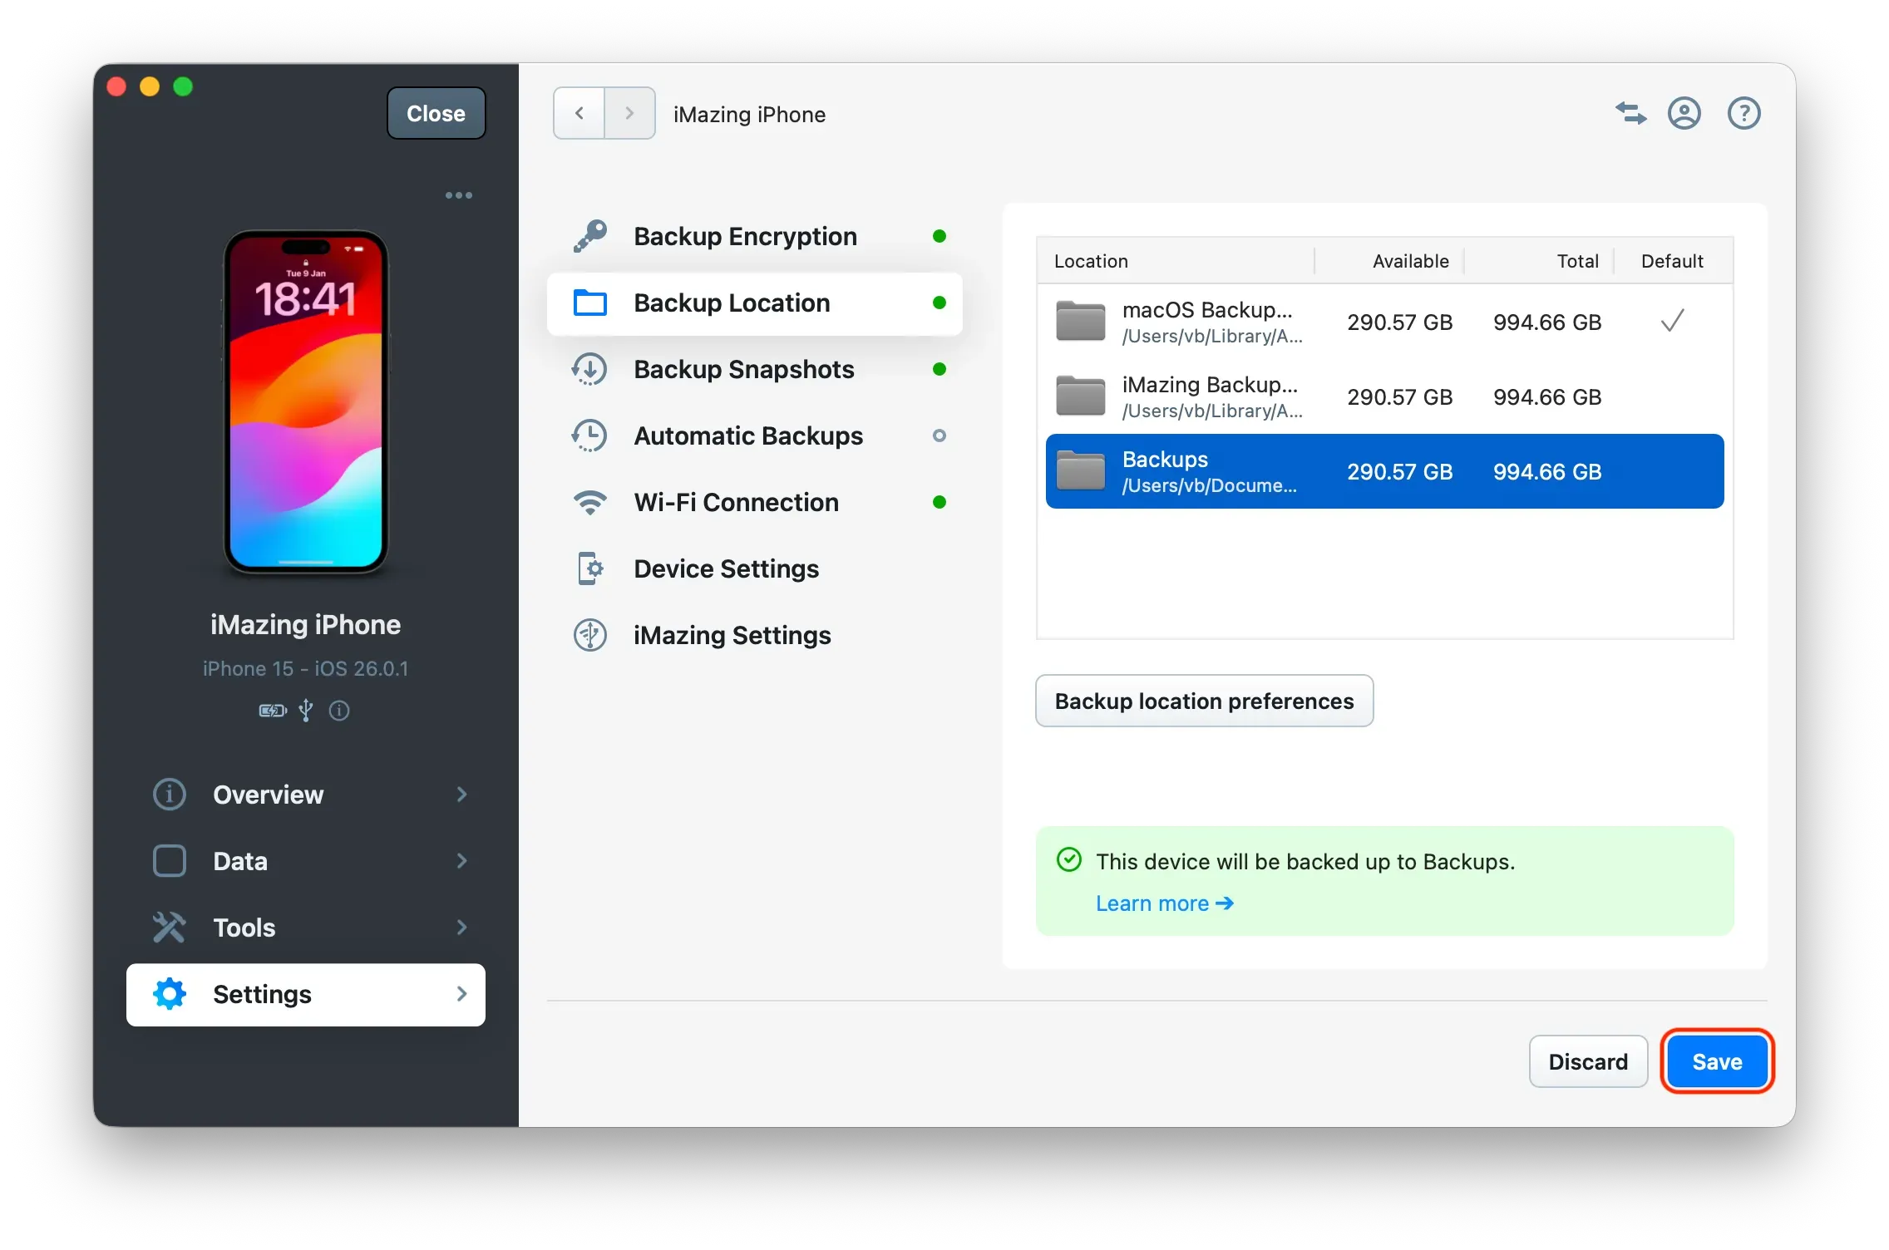
Task: Open Backup Encryption settings via the key icon
Action: pos(590,235)
